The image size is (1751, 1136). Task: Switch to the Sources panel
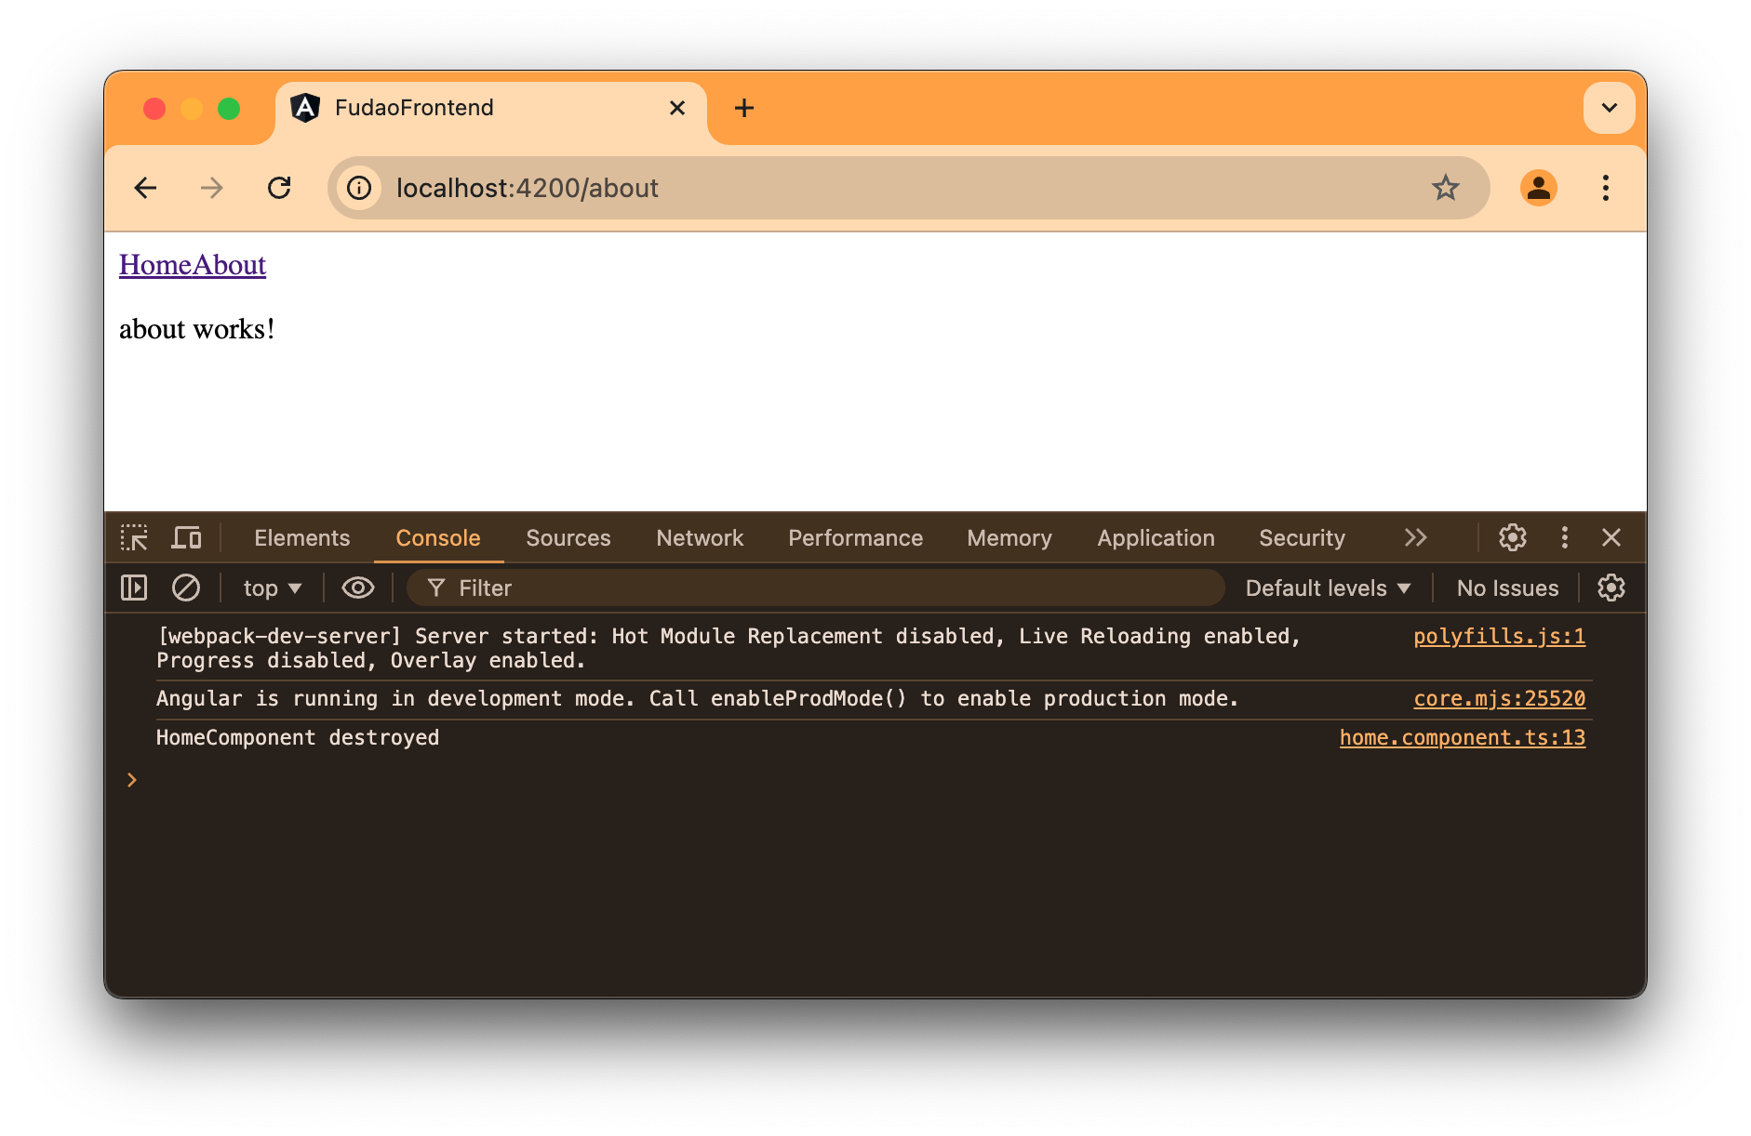[568, 537]
